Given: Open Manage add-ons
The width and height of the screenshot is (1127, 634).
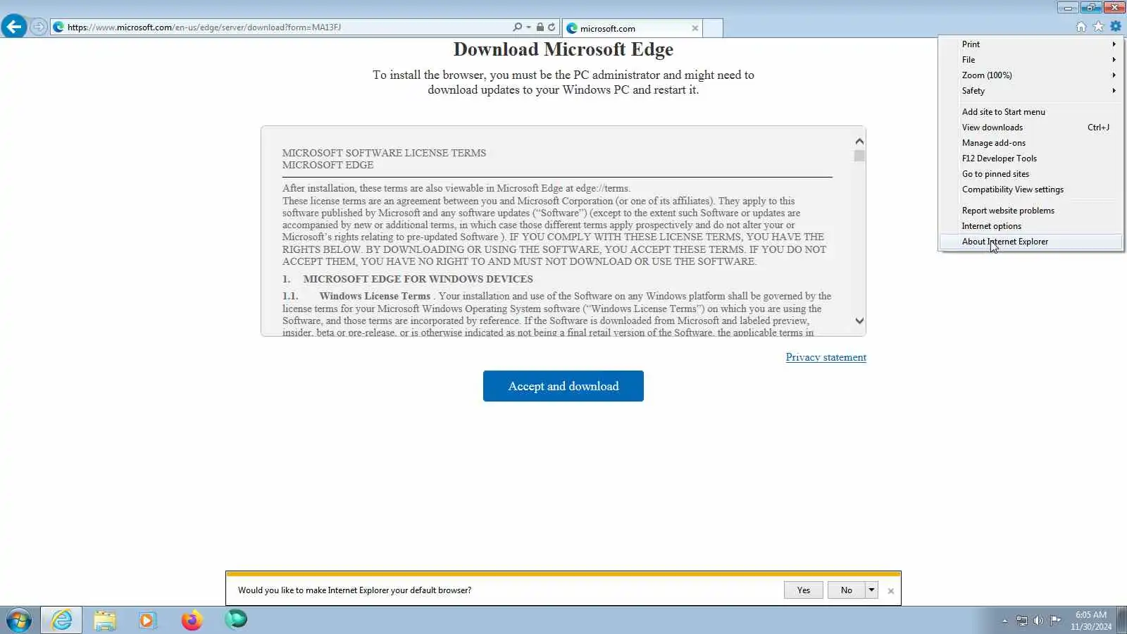Looking at the screenshot, I should pos(1031,142).
